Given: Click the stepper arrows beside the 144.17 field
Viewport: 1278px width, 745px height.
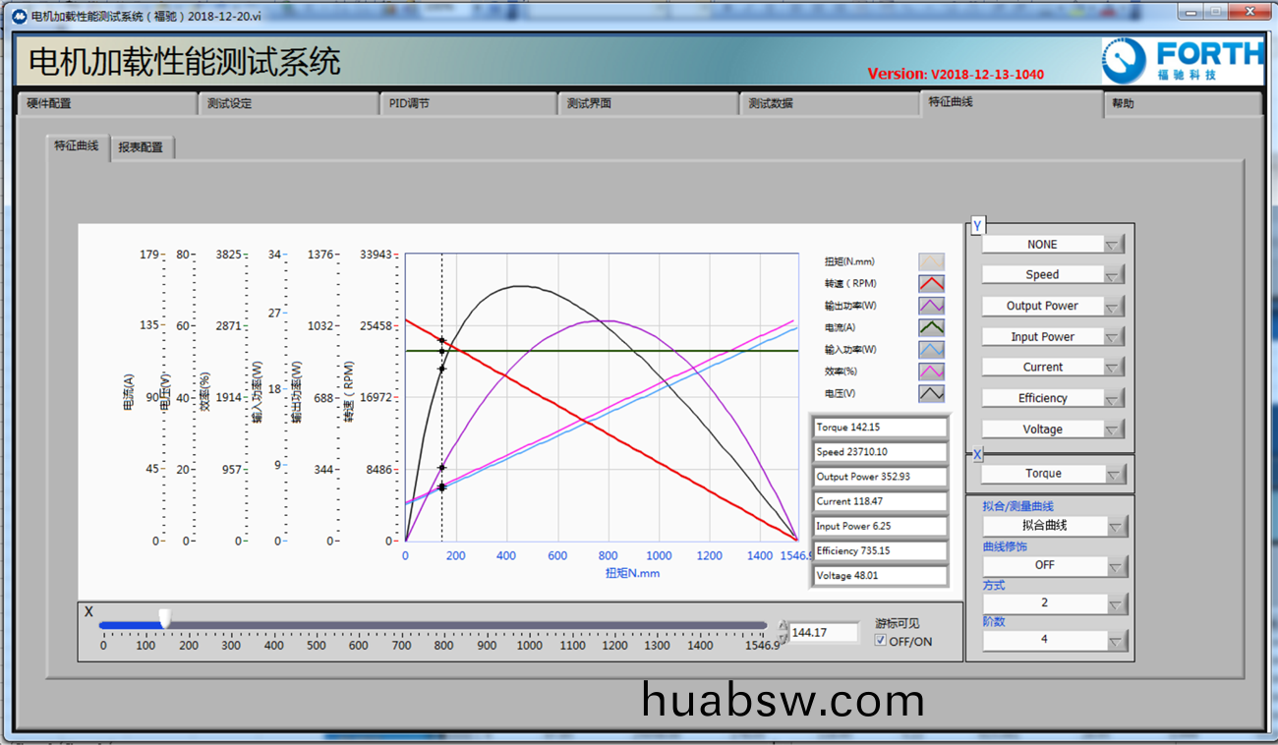Looking at the screenshot, I should 783,632.
